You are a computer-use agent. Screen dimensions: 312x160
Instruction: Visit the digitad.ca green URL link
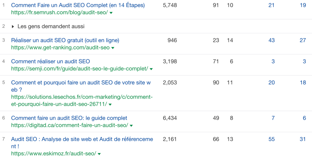click(x=70, y=125)
